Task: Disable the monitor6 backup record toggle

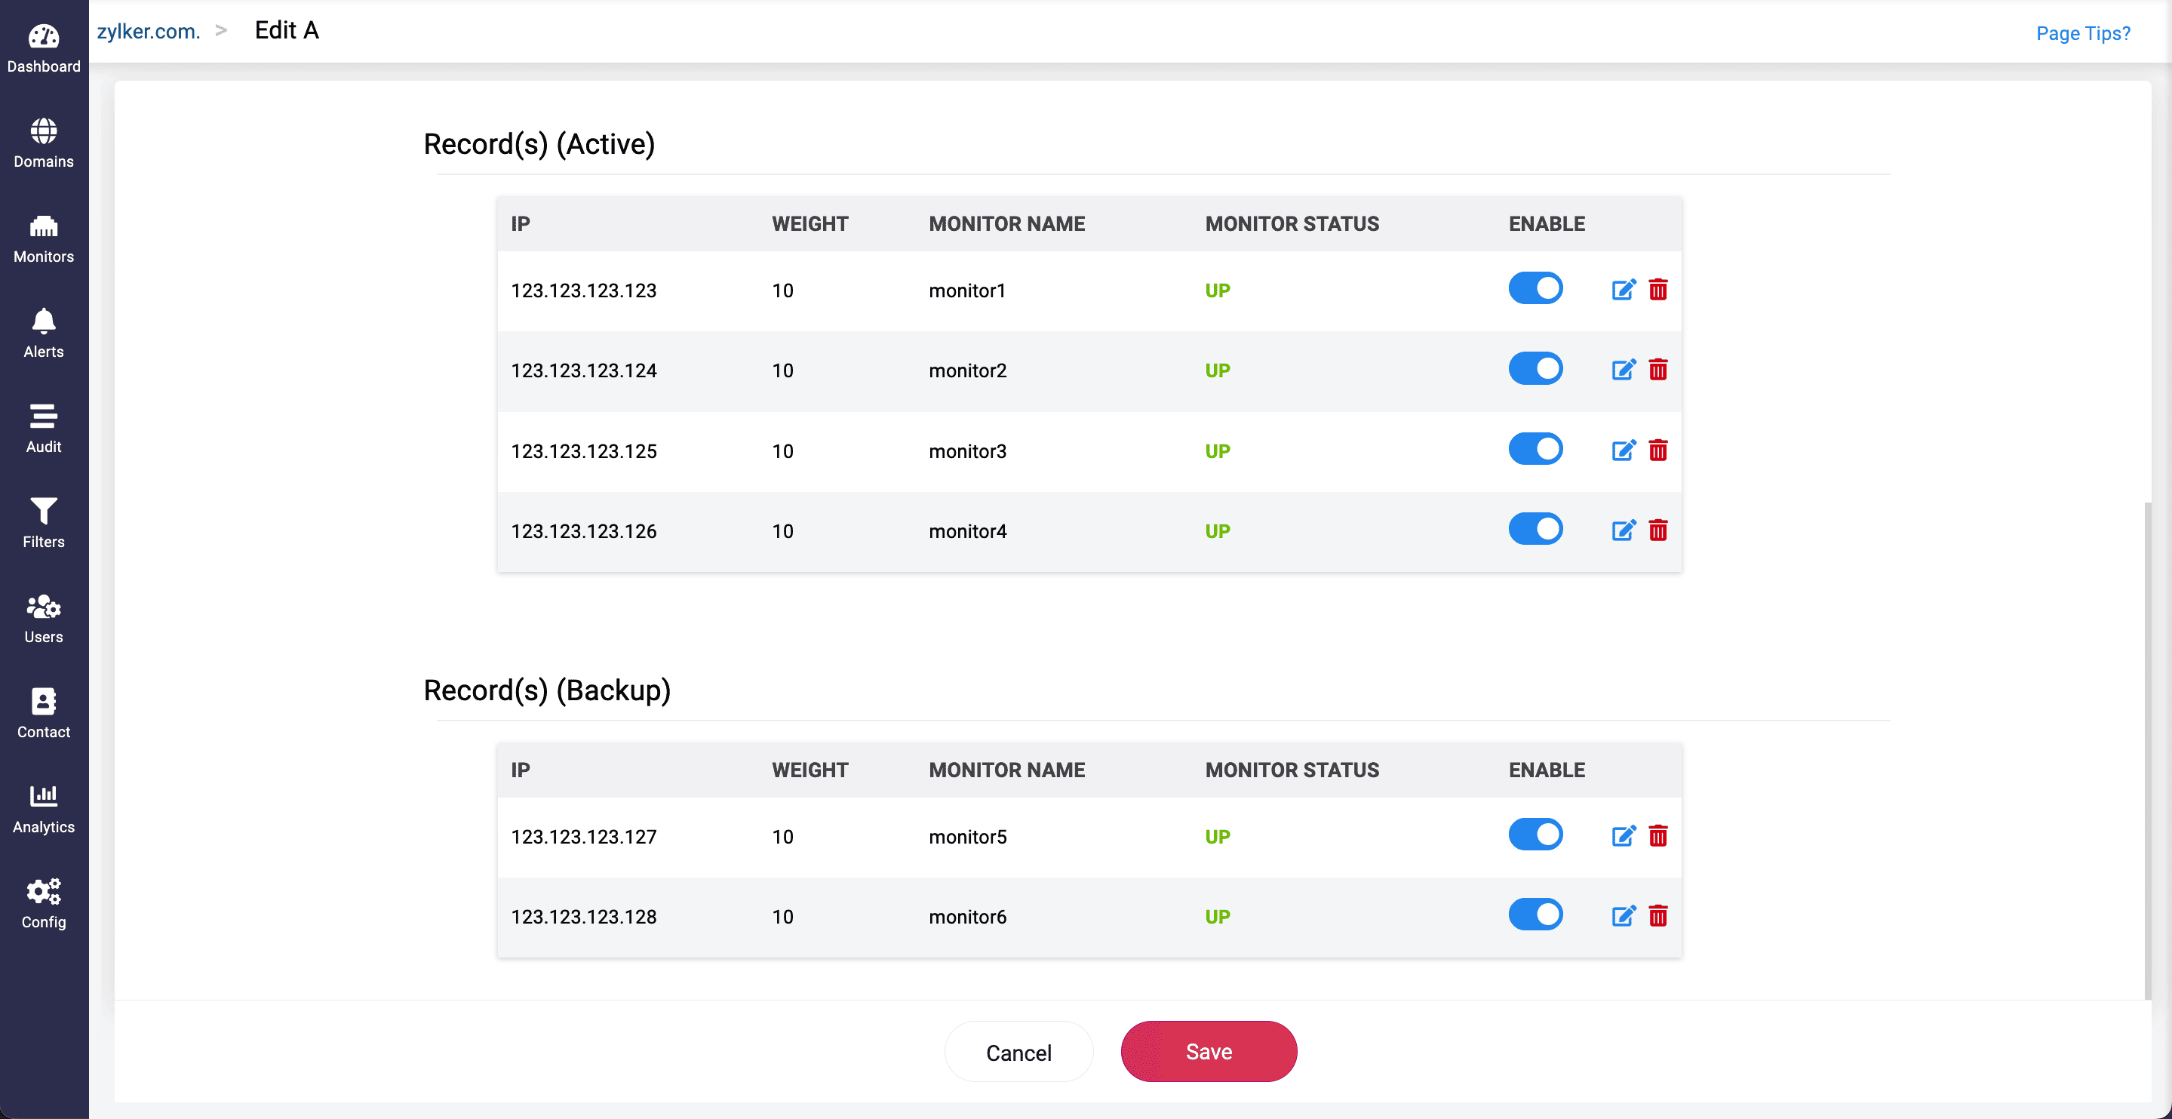Action: tap(1535, 915)
